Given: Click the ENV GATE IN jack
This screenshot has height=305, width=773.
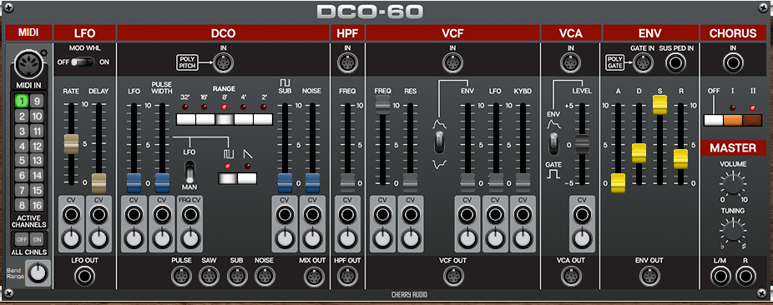Looking at the screenshot, I should pos(644,63).
